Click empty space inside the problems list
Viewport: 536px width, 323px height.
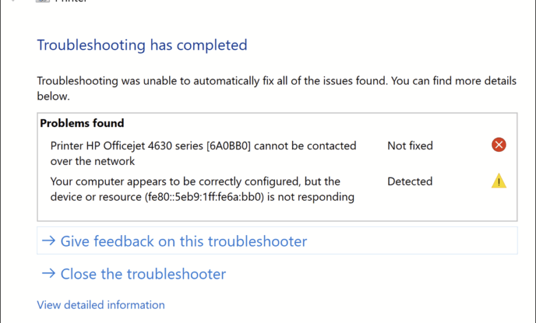pyautogui.click(x=275, y=212)
